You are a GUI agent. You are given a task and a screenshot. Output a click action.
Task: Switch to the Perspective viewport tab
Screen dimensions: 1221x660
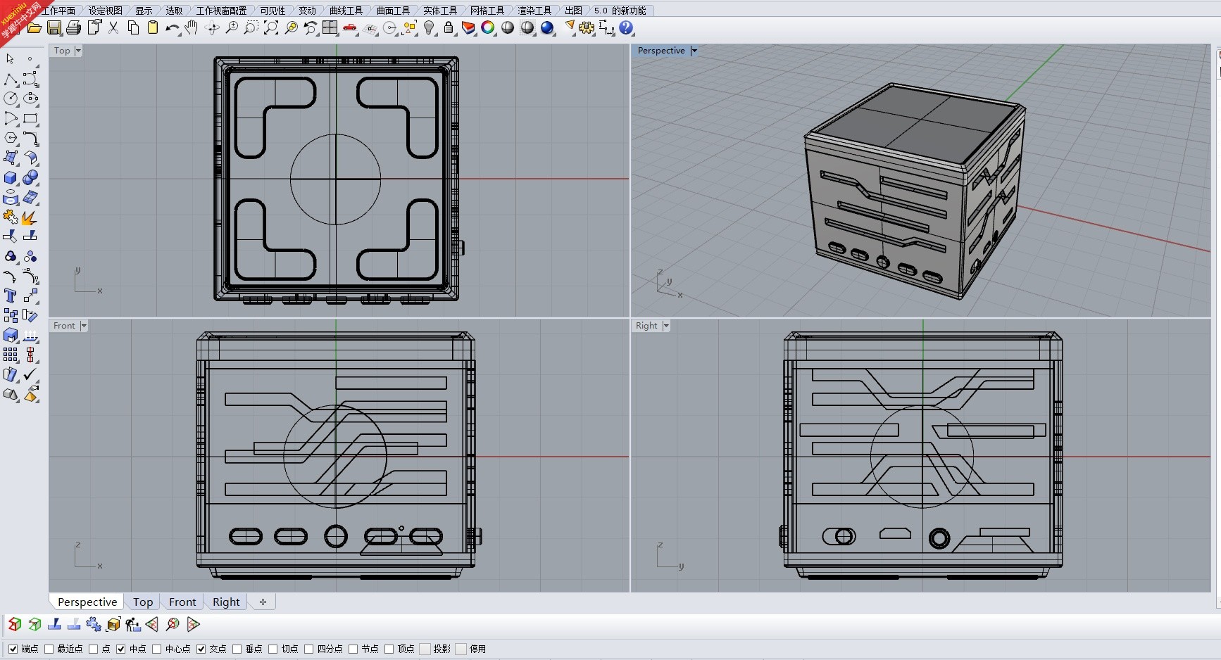click(87, 602)
